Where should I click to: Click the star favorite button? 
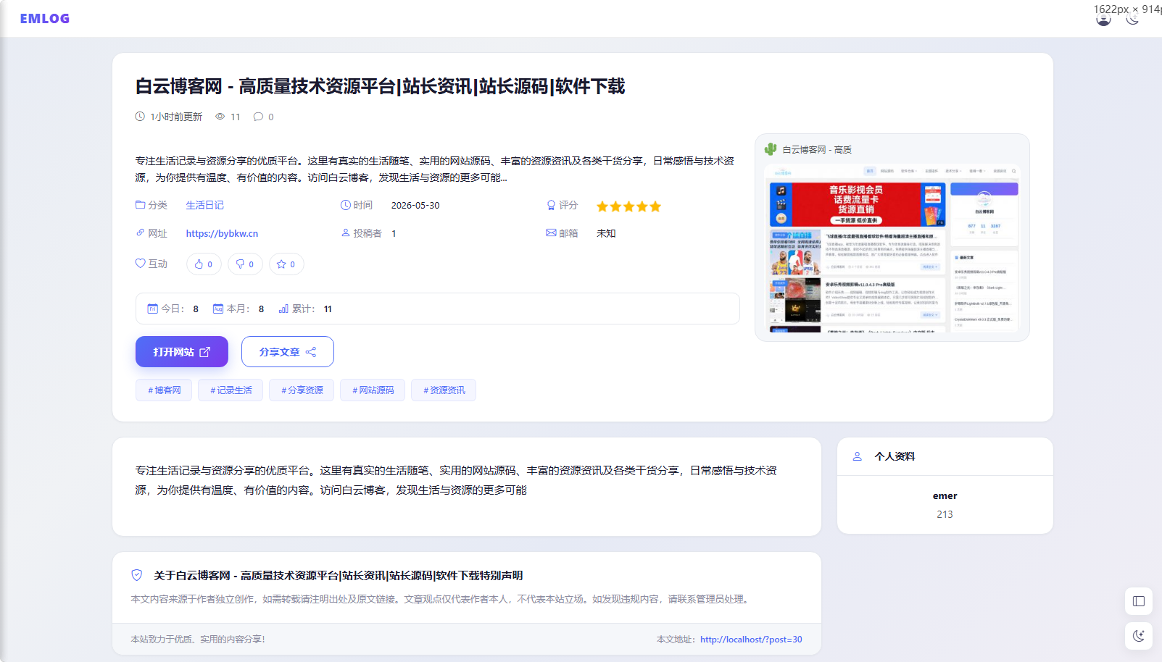pos(286,264)
